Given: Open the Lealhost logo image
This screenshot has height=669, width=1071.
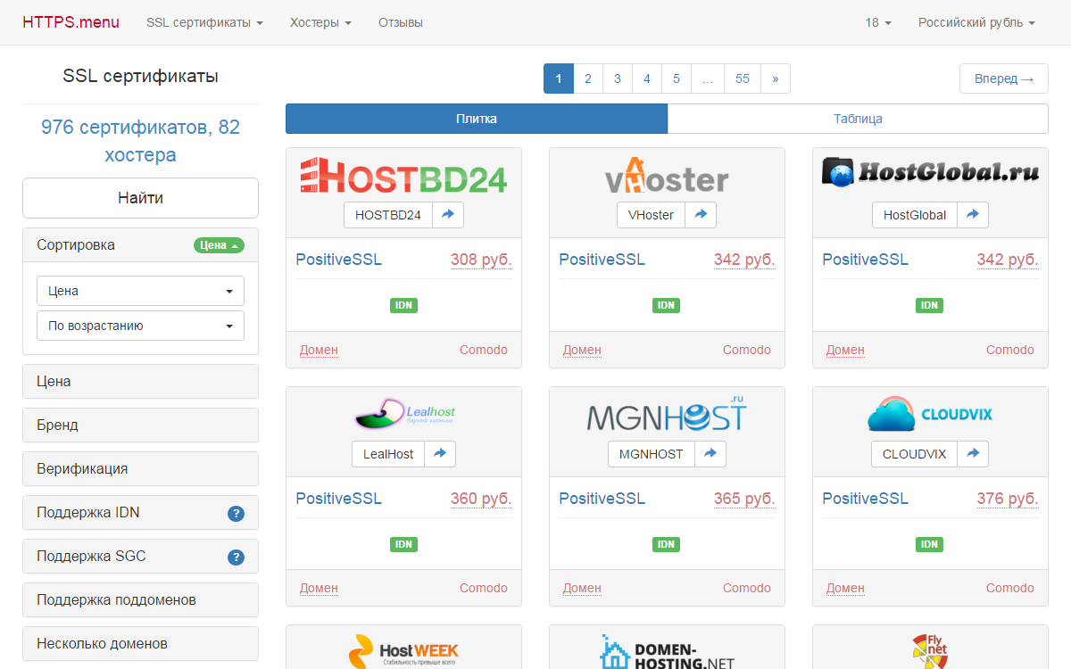Looking at the screenshot, I should pyautogui.click(x=403, y=415).
